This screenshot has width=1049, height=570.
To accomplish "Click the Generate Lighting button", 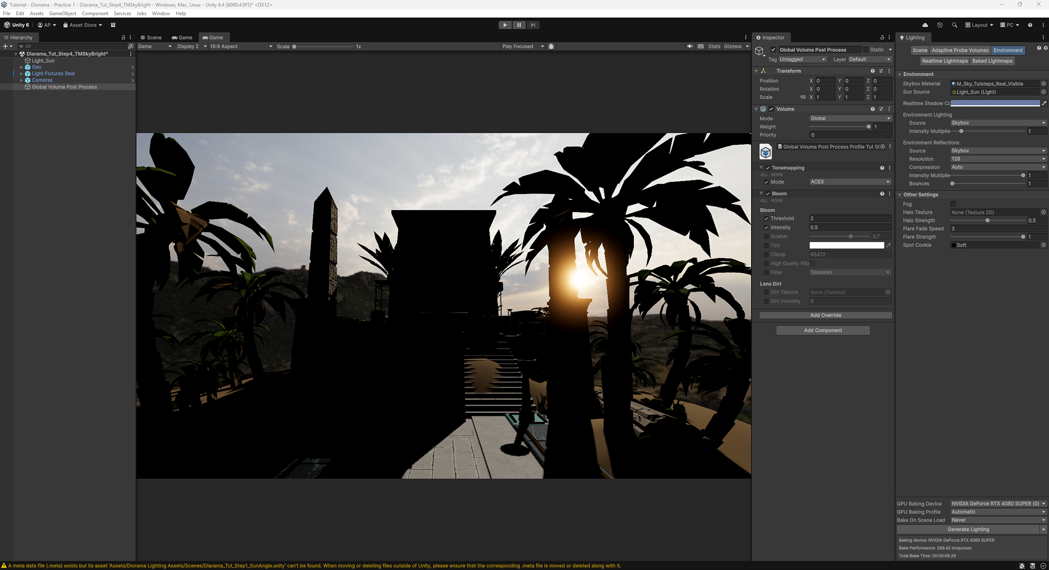I will point(968,530).
